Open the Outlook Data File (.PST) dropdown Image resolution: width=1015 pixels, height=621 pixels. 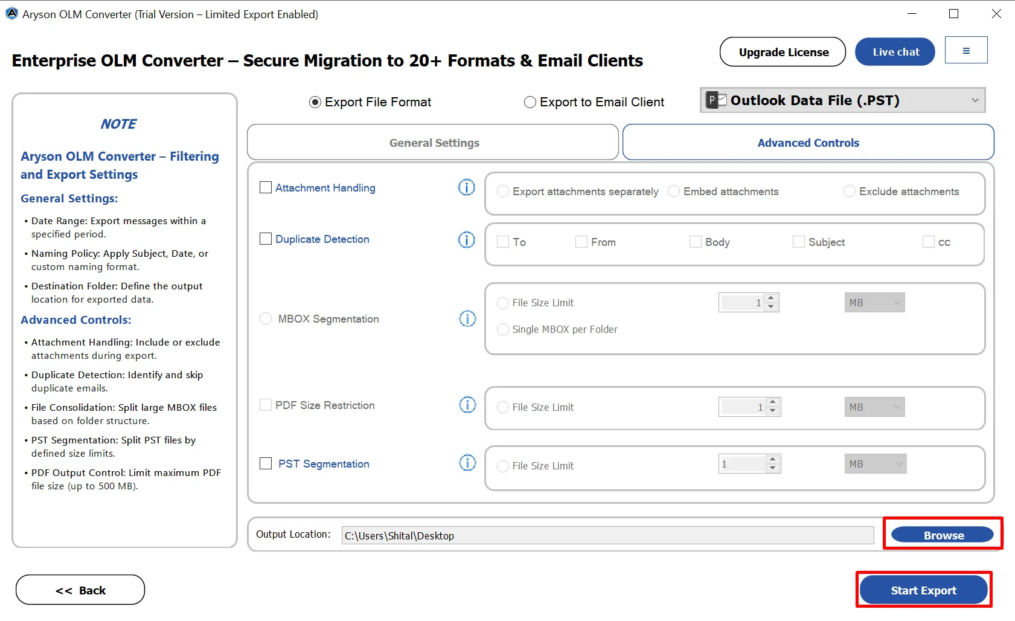(x=842, y=100)
